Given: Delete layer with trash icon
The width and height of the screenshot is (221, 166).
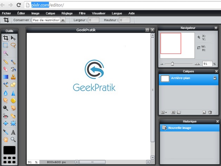Looking at the screenshot, I should (x=210, y=112).
